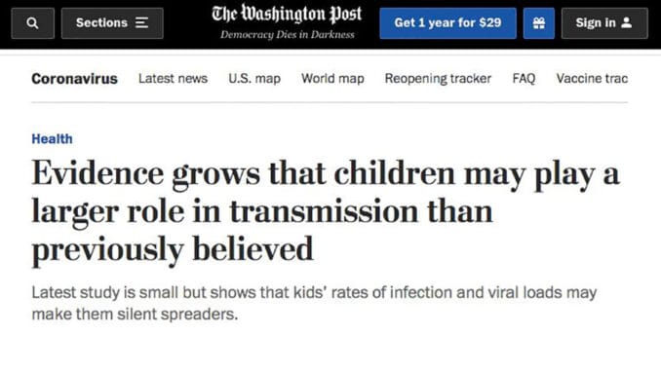Screen dimensions: 661x371
Task: Select the Reopening tracker tab
Action: point(438,79)
